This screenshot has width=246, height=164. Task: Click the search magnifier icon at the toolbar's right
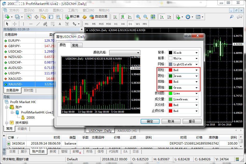point(231,17)
